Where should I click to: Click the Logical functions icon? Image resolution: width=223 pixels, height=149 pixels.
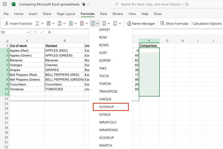[60, 24]
